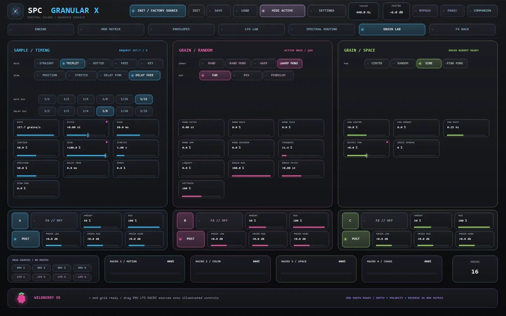Set pan mode to Sine
Viewport: 506px width, 316px height.
429,64
